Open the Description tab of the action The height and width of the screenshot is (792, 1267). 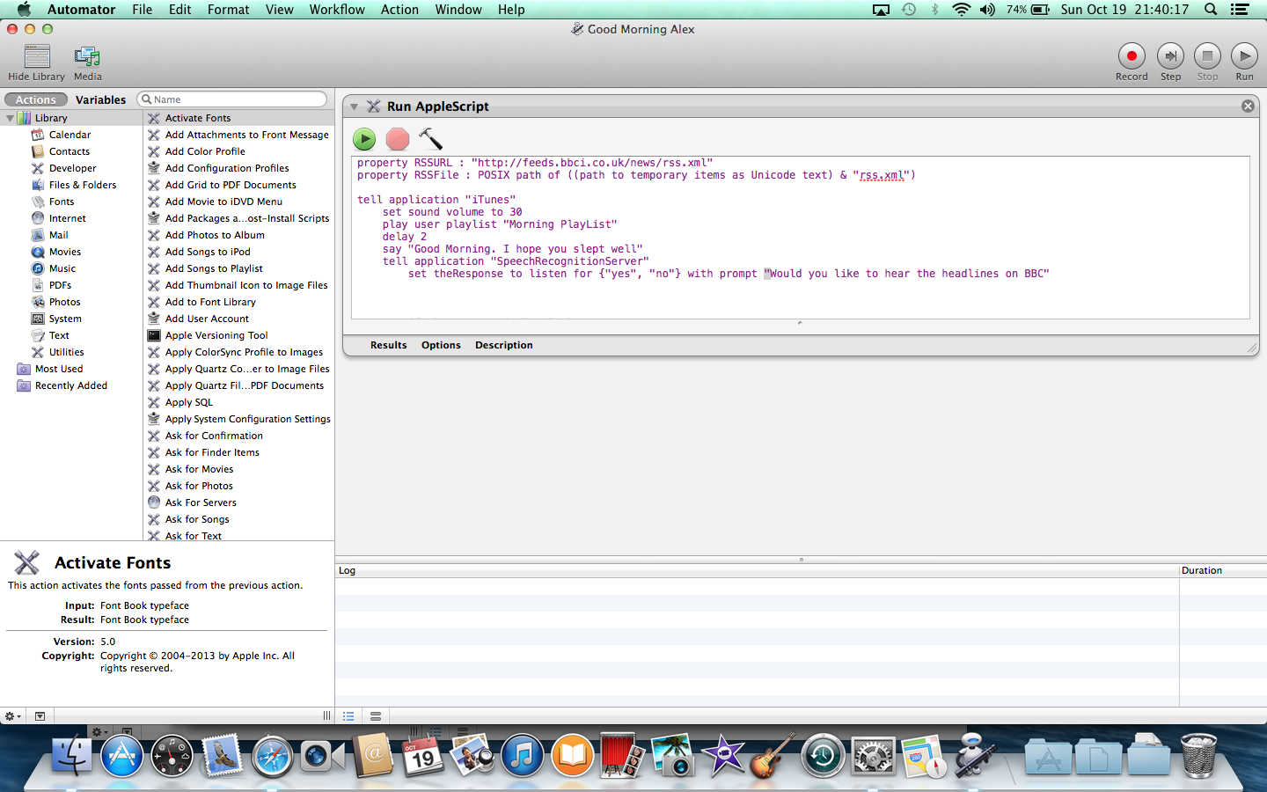click(x=504, y=345)
